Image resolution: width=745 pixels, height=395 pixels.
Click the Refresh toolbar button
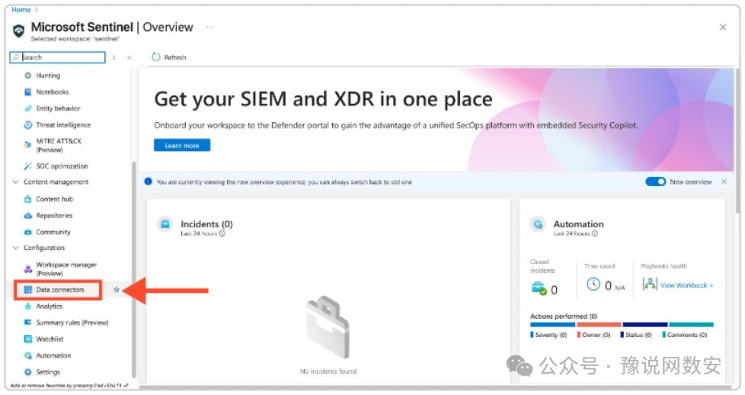169,57
